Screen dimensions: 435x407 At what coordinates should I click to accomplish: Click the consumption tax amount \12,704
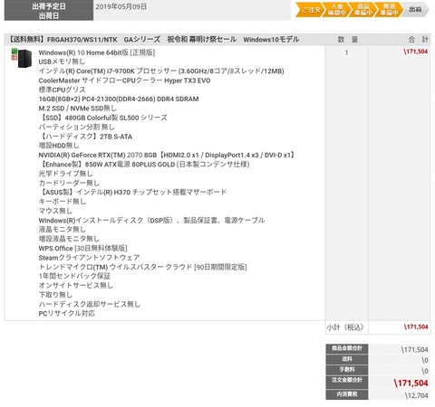[416, 395]
